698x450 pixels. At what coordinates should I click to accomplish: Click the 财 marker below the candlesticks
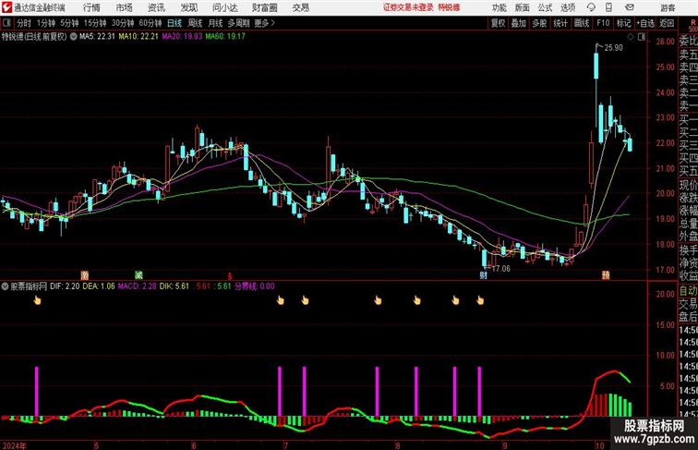point(484,275)
